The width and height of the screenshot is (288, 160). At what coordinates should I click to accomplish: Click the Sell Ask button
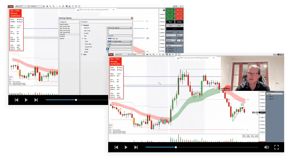click(179, 14)
